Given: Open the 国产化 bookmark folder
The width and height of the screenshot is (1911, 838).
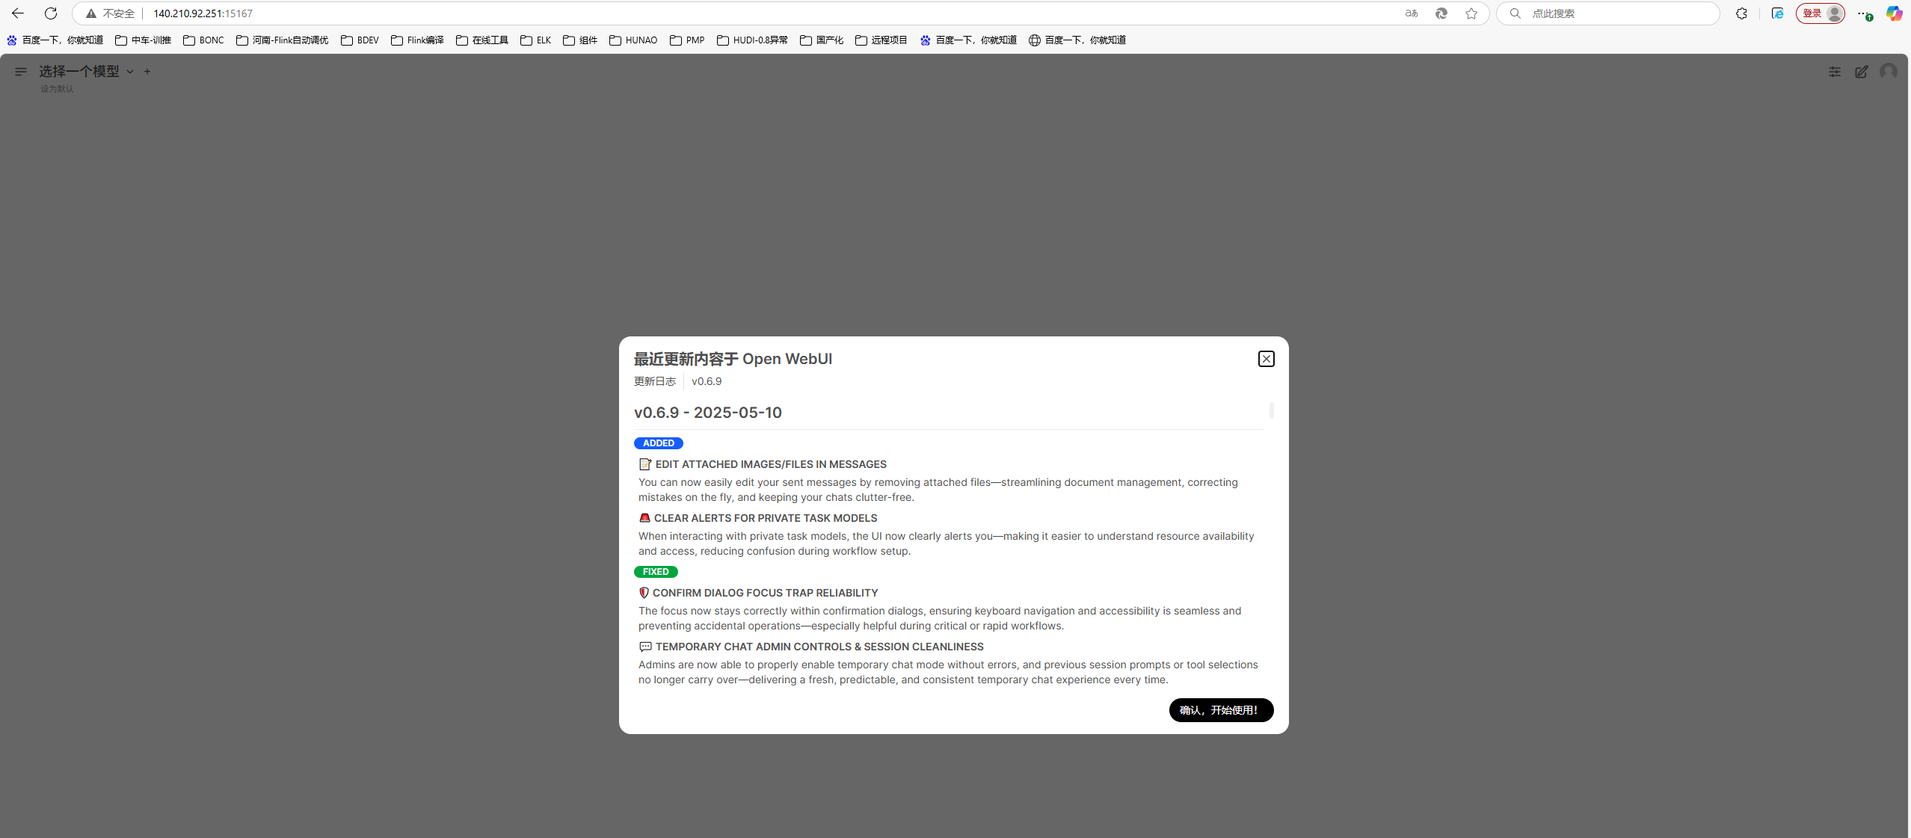Looking at the screenshot, I should (x=822, y=40).
